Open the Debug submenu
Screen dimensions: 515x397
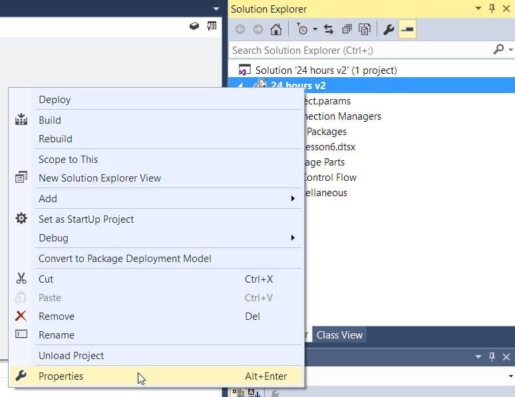[156, 238]
